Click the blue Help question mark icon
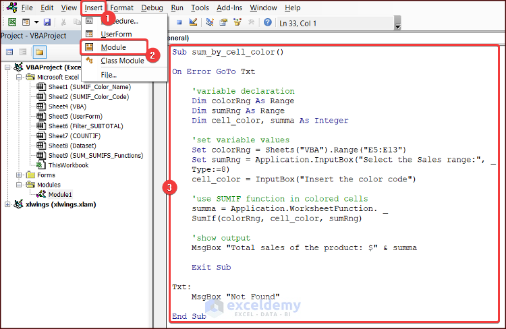The width and height of the screenshot is (506, 329). [268, 22]
